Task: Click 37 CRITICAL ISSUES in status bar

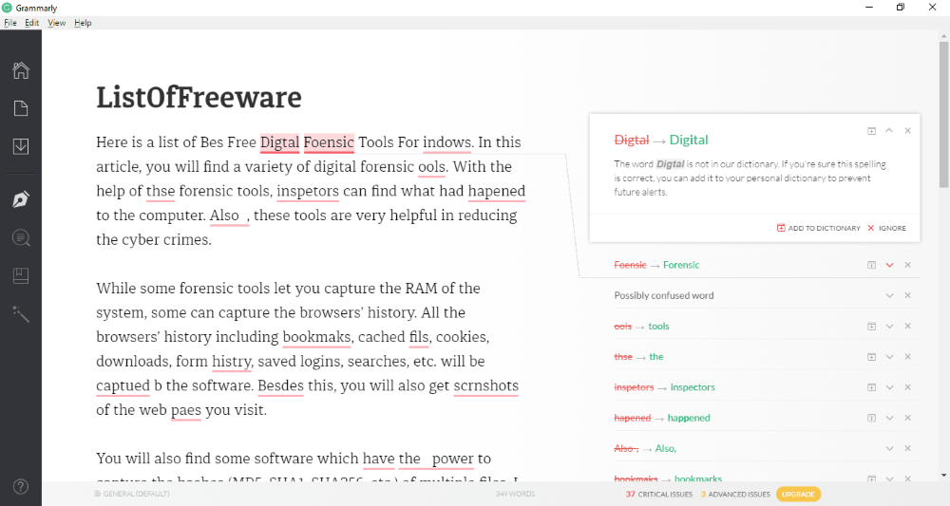Action: pos(658,494)
